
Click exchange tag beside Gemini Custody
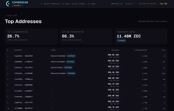68,67
